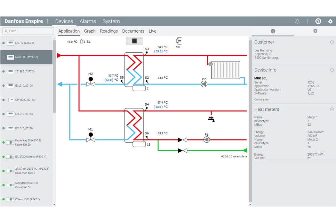Click the radiator icon in diagram
336x224 pixels.
pos(225,70)
